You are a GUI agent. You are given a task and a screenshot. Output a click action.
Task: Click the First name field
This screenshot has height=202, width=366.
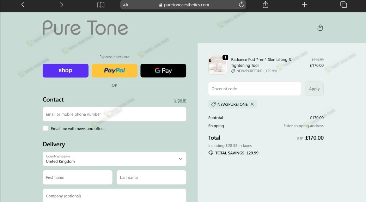point(78,177)
